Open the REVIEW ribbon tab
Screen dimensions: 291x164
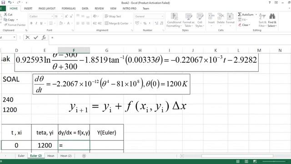point(99,9)
